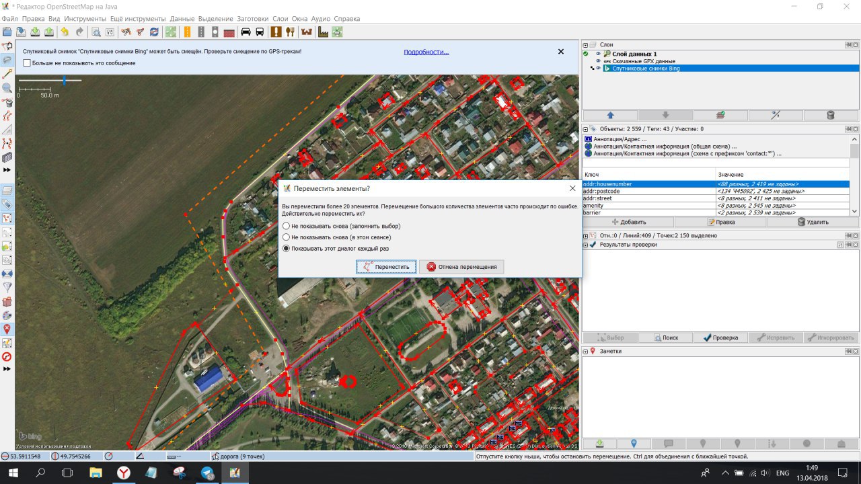Image resolution: width=861 pixels, height=484 pixels.
Task: Select the castle preset icon
Action: (x=307, y=32)
